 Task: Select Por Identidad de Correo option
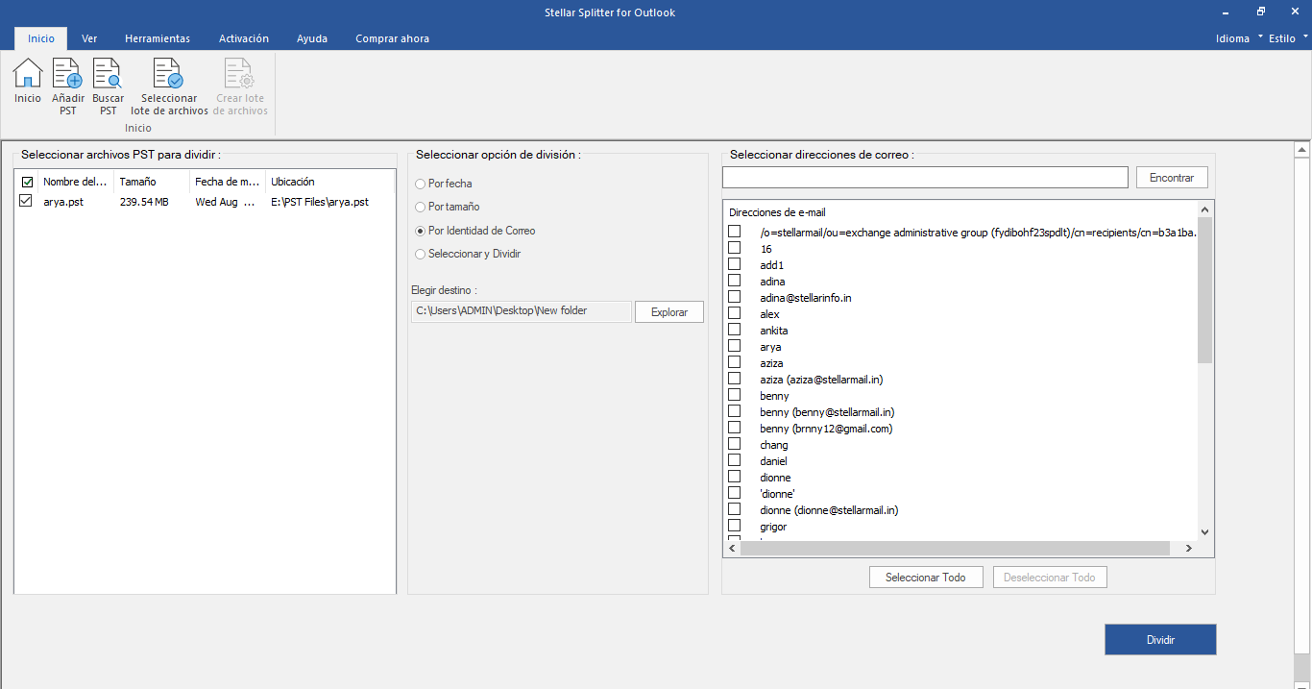point(421,231)
